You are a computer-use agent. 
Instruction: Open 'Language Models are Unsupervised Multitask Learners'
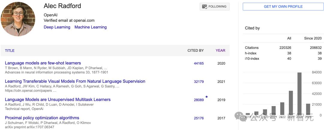pos(58,100)
